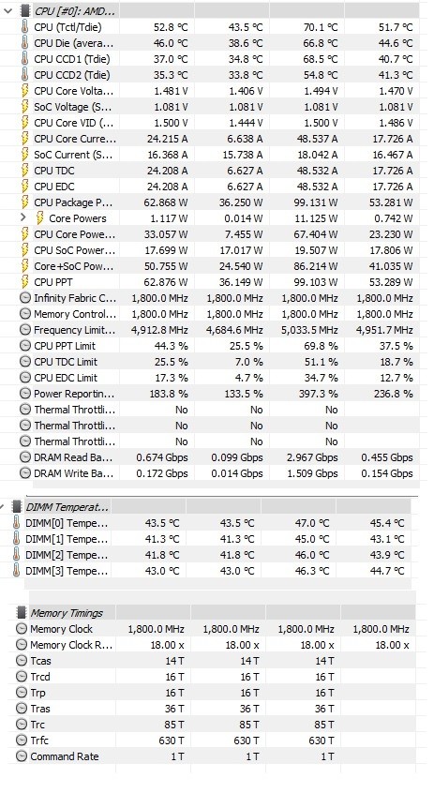This screenshot has width=434, height=793.
Task: Select the Command Rate row
Action: coord(215,756)
